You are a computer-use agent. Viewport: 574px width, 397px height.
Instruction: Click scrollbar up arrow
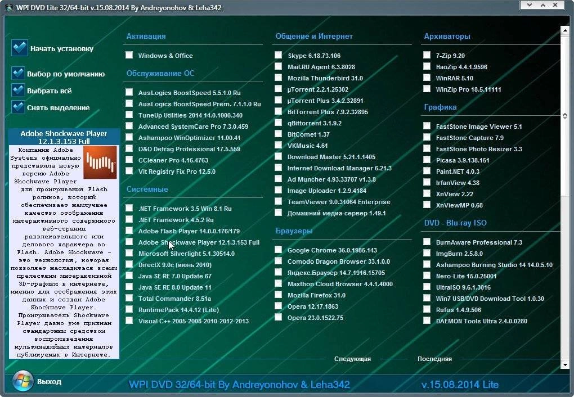(x=565, y=31)
